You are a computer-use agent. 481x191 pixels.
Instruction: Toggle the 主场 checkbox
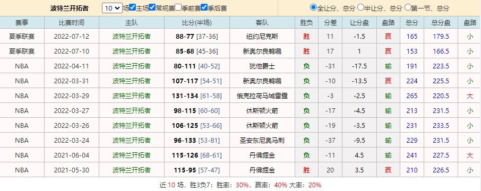tap(133, 7)
